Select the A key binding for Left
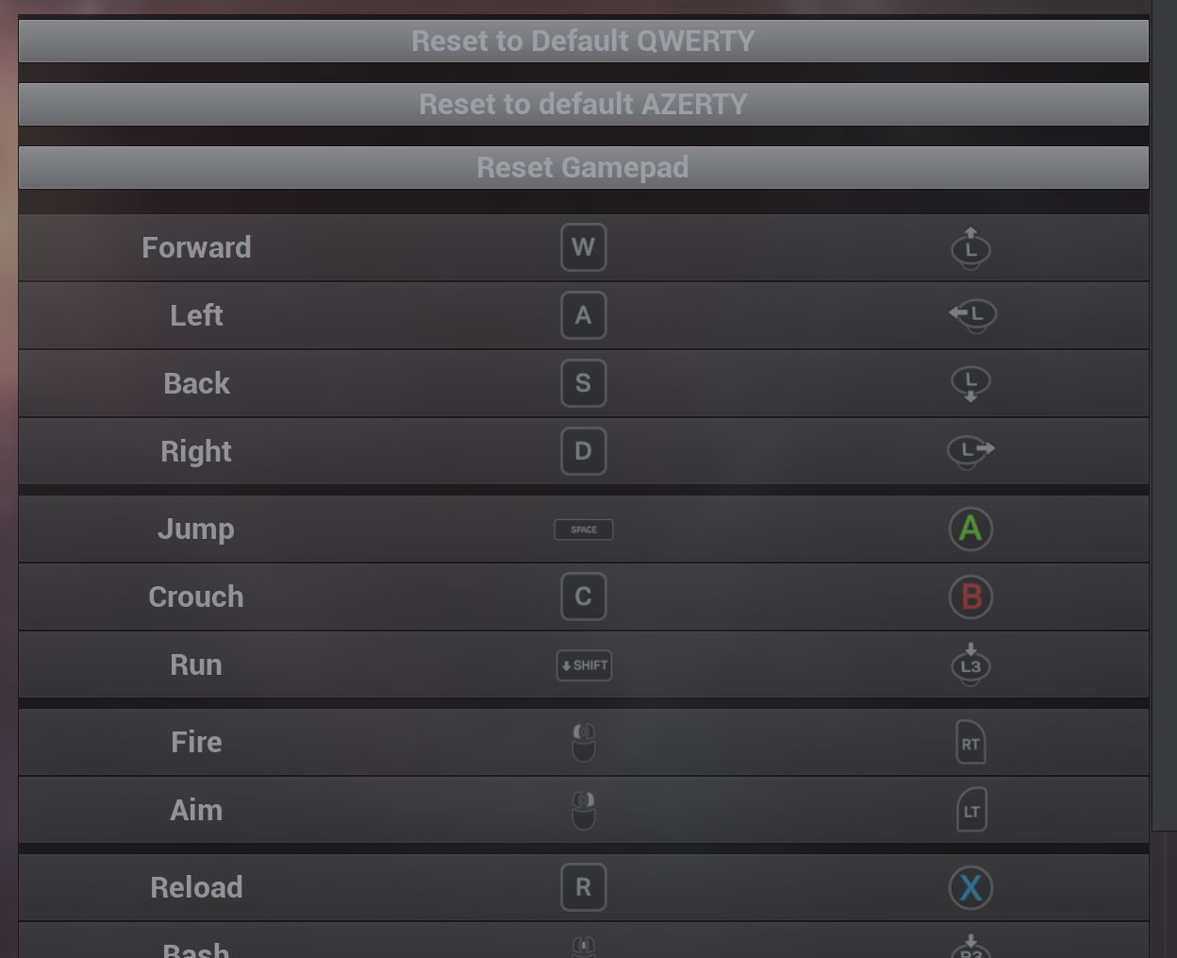Viewport: 1177px width, 958px height. 583,315
